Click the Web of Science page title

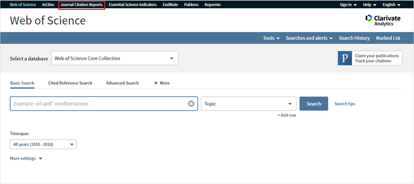[x=48, y=20]
